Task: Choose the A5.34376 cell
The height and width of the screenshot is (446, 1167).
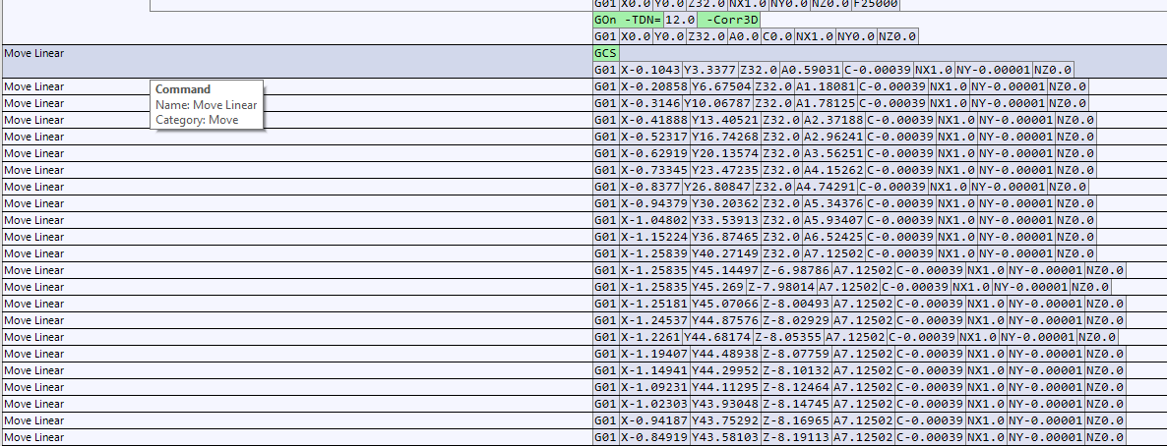Action: pyautogui.click(x=832, y=203)
